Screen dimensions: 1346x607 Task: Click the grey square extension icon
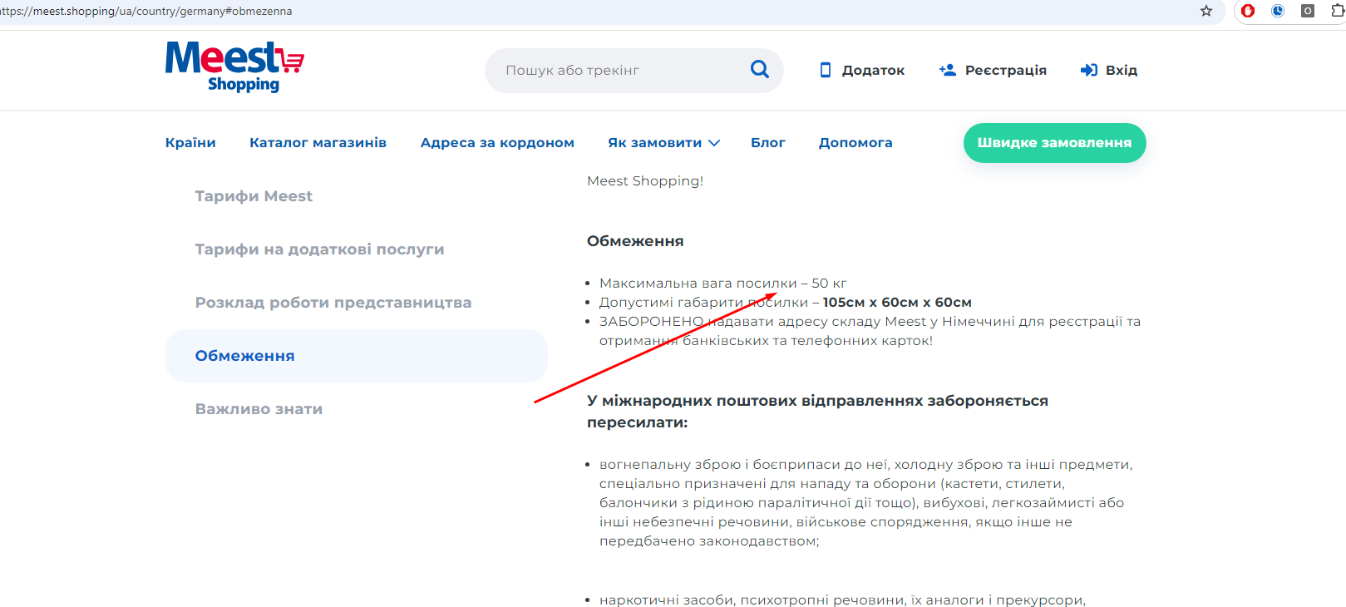[x=1308, y=11]
